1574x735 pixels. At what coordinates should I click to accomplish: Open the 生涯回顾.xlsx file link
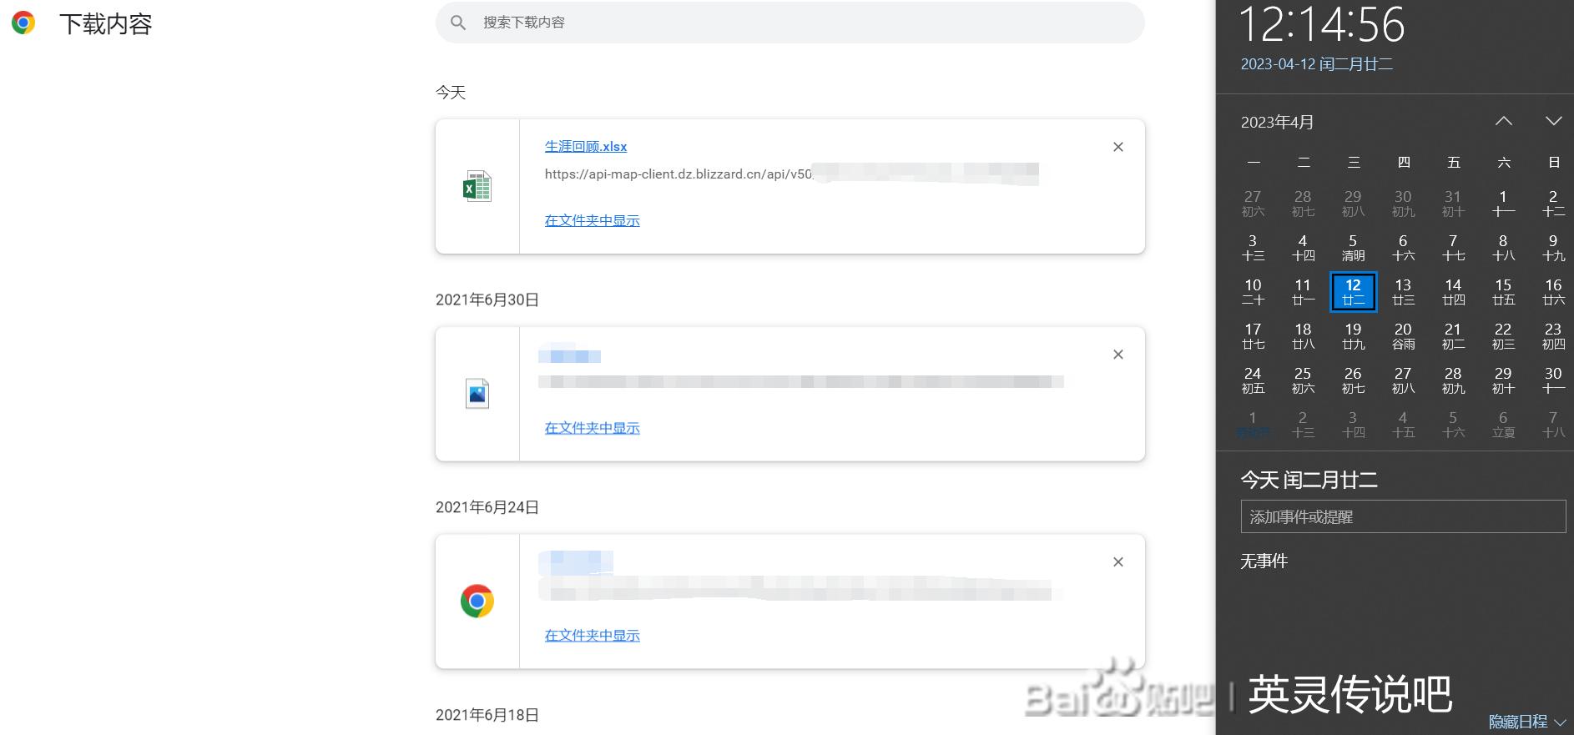(x=586, y=147)
